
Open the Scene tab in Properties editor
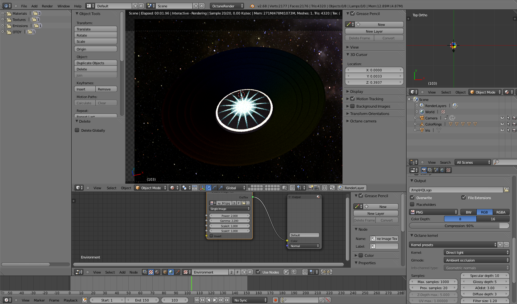(x=436, y=170)
